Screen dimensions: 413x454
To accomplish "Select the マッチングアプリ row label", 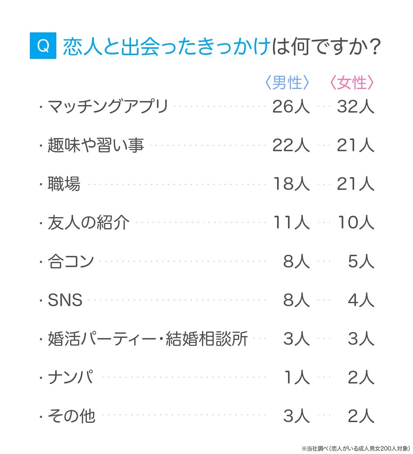I will point(108,107).
